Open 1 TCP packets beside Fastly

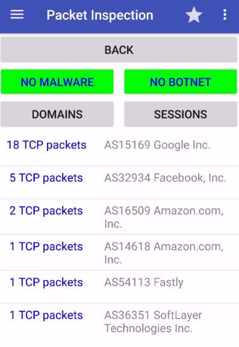(46, 282)
